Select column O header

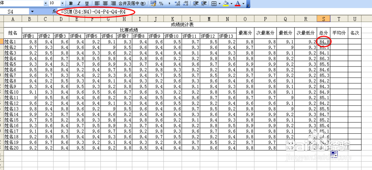tap(245, 19)
